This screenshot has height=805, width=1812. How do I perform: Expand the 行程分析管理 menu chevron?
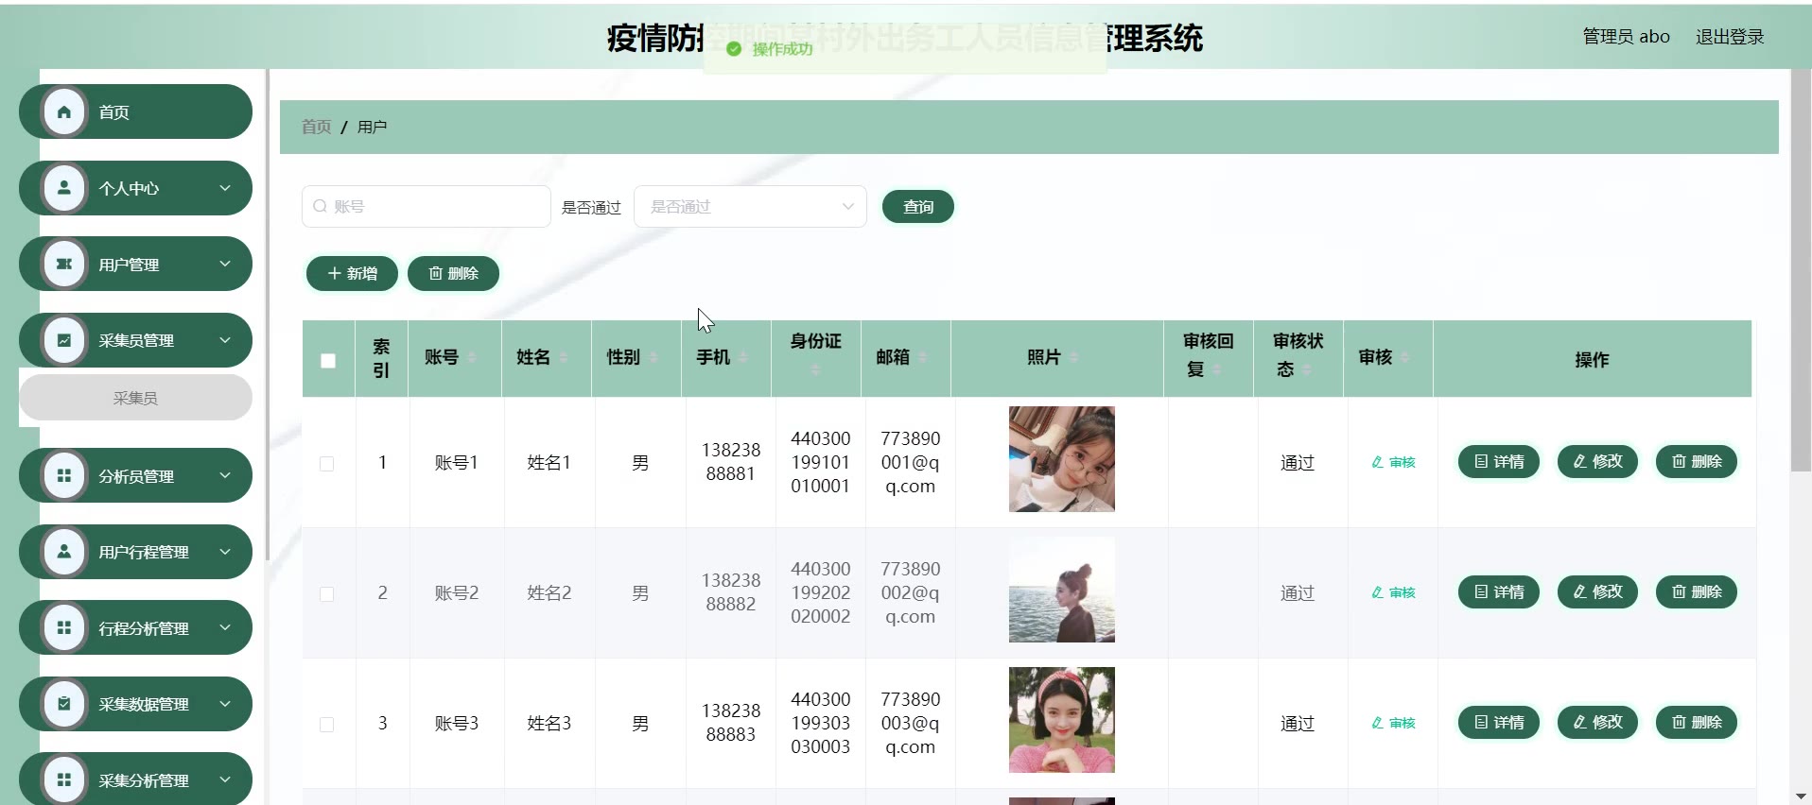point(225,627)
